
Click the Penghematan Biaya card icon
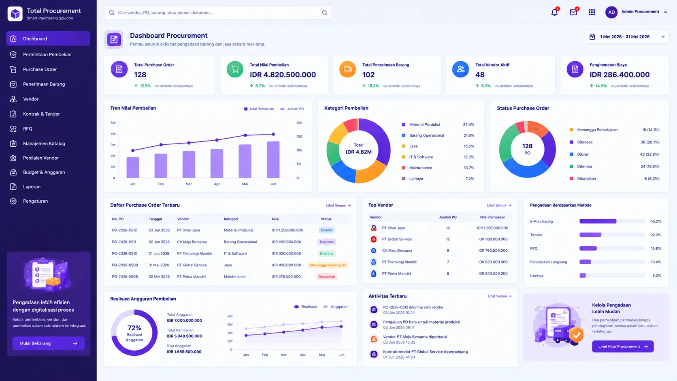575,69
